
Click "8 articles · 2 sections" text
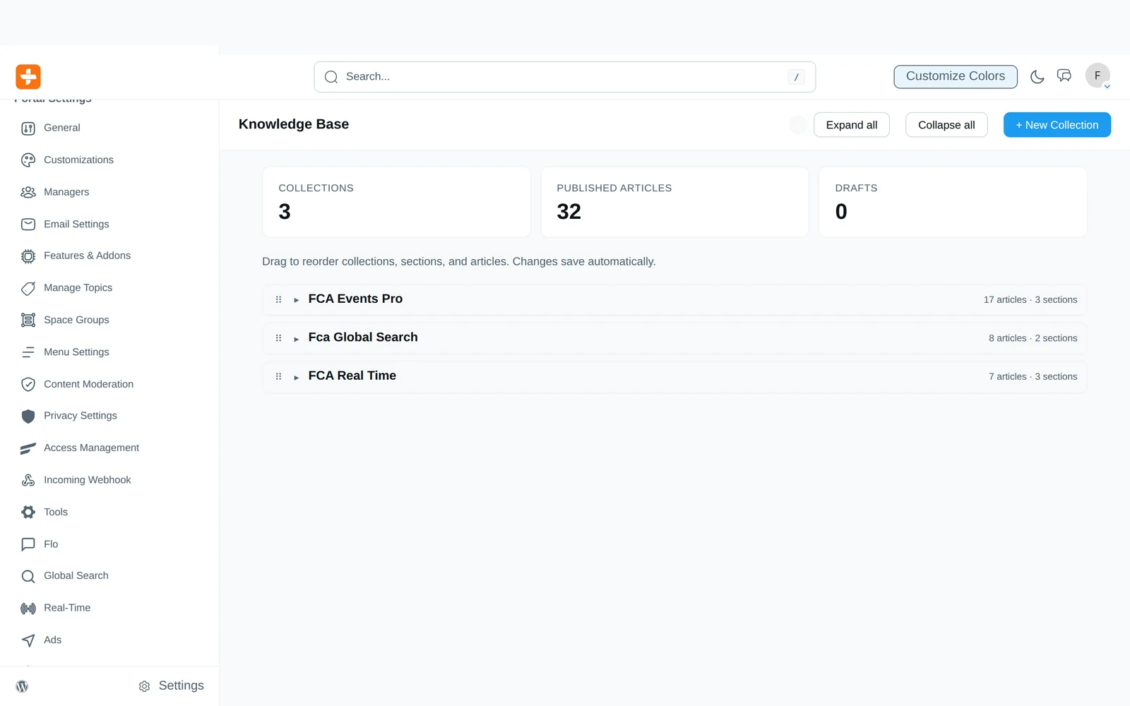coord(1033,339)
